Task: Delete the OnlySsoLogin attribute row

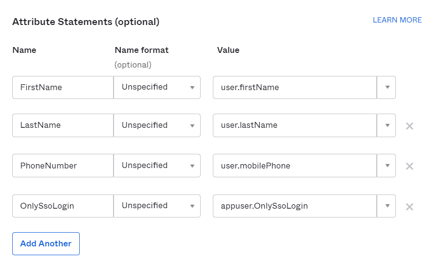Action: [x=410, y=207]
